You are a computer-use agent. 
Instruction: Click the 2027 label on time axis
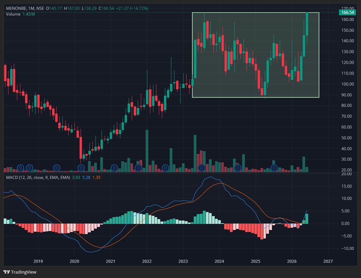(328, 261)
